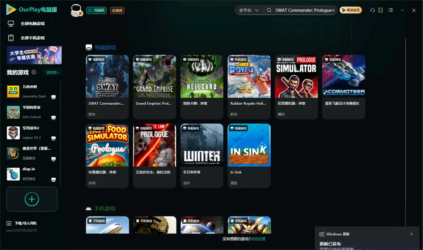Image resolution: width=423 pixels, height=250 pixels.
Task: Click the 冒险 tag under In Sink
Action: (x=234, y=183)
